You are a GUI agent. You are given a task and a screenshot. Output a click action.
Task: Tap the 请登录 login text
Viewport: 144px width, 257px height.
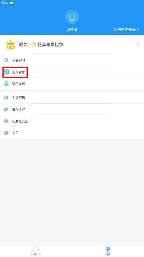(72, 30)
